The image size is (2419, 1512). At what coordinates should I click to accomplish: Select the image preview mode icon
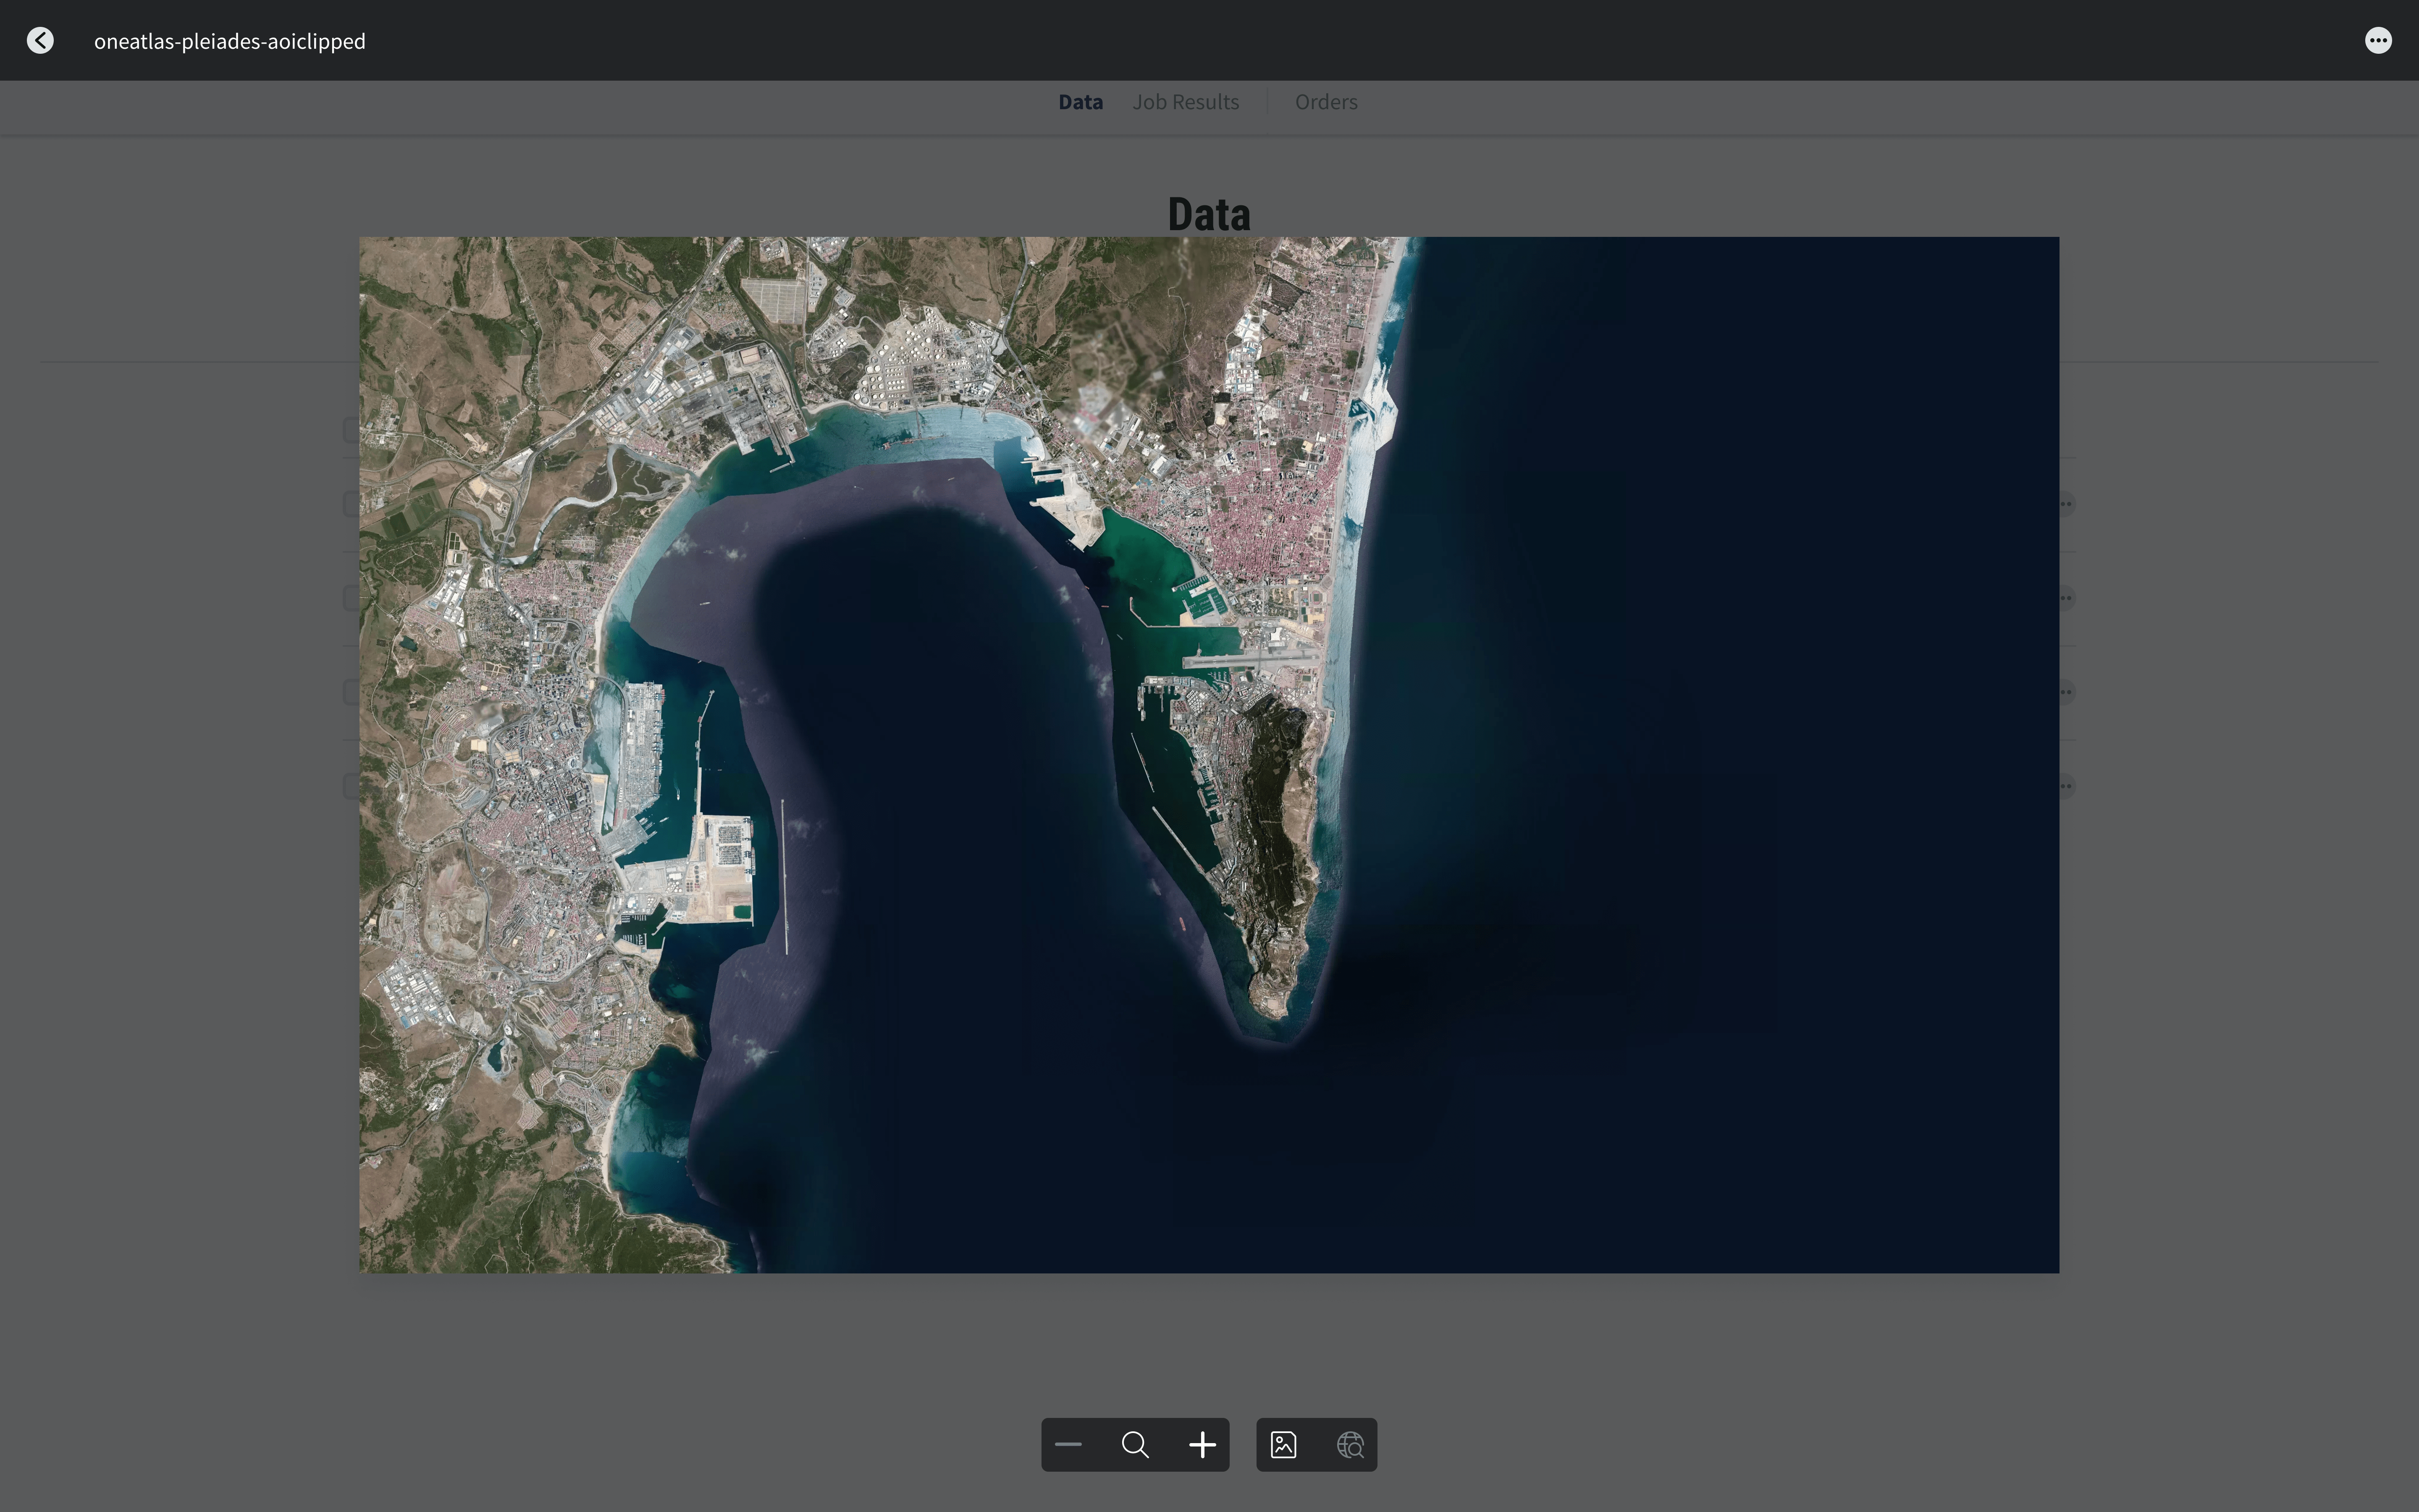coord(1283,1444)
